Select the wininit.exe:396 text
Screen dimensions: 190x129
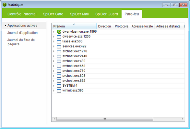coord(73,91)
